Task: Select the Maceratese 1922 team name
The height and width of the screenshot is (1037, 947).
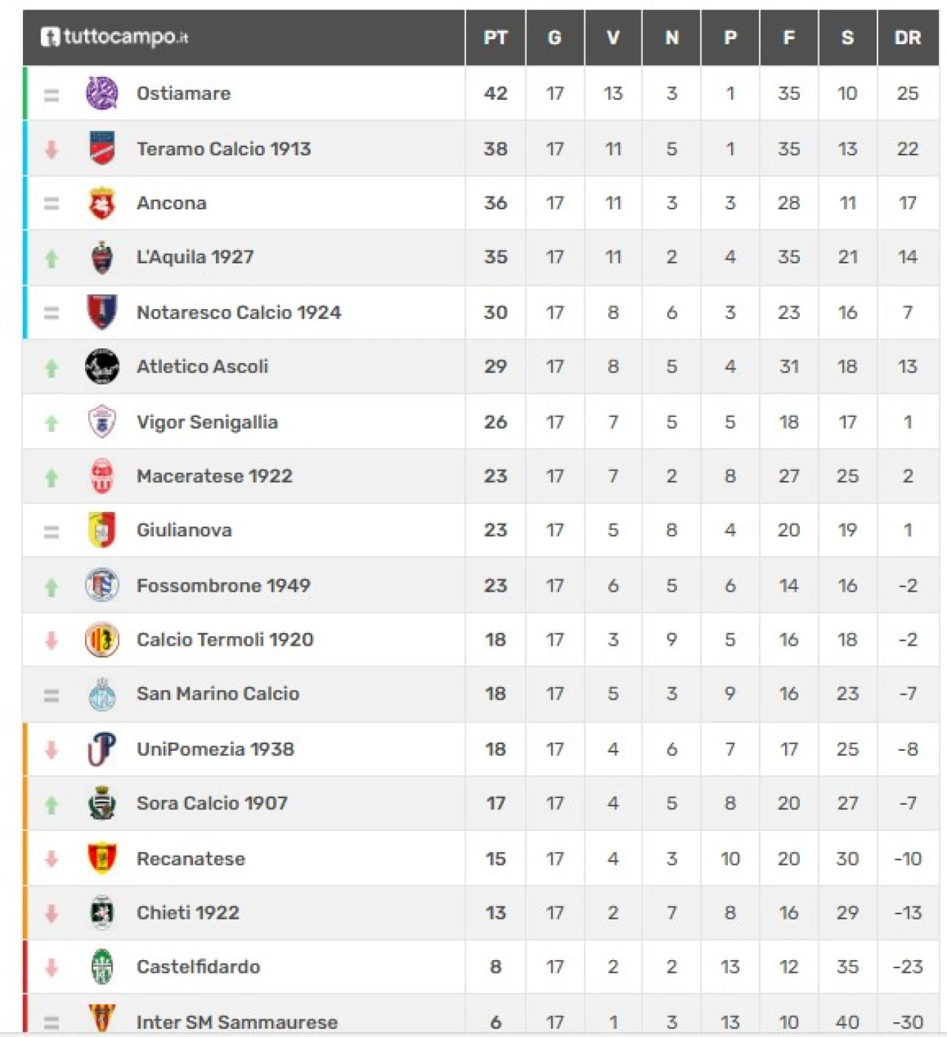Action: pyautogui.click(x=215, y=476)
